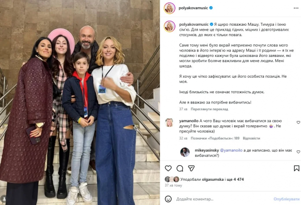Open olgasumska from liked-by line
This screenshot has width=301, height=205.
click(x=213, y=179)
